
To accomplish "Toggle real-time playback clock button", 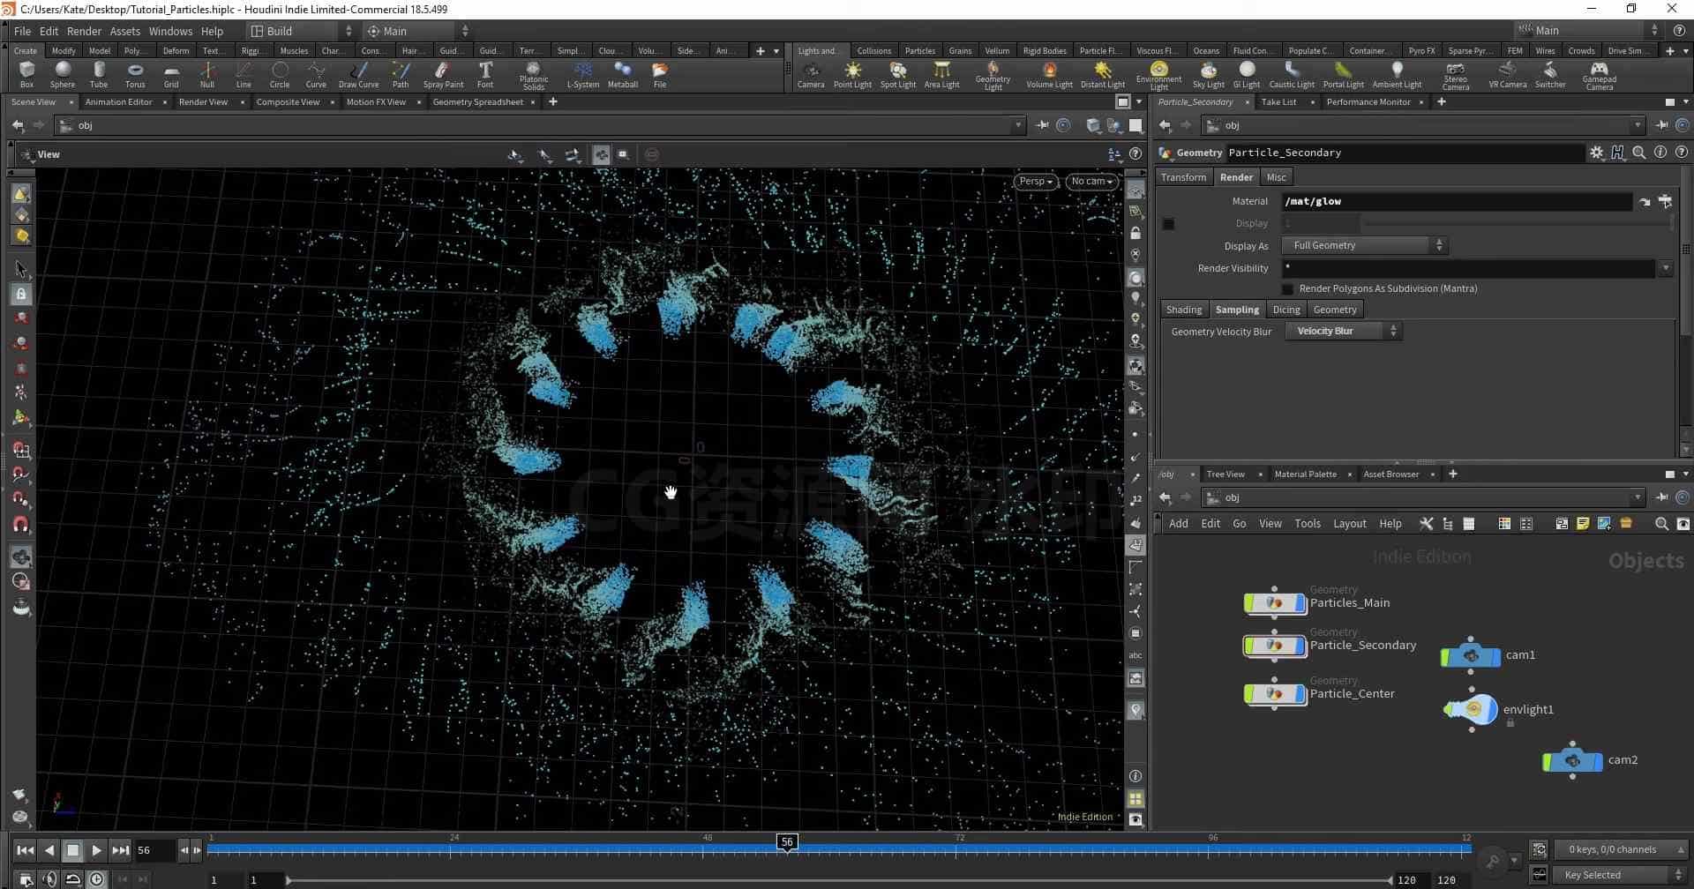I will tap(96, 879).
